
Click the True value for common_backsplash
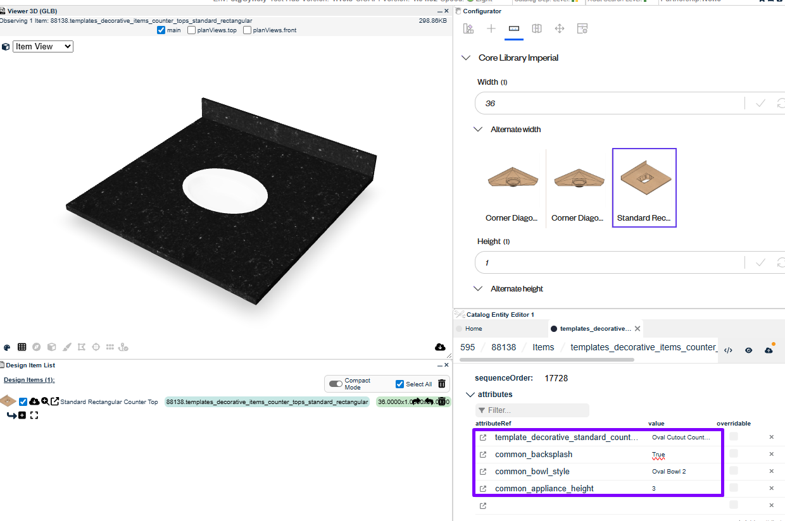pyautogui.click(x=658, y=455)
